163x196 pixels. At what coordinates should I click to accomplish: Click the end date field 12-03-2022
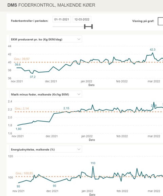pos(82,20)
